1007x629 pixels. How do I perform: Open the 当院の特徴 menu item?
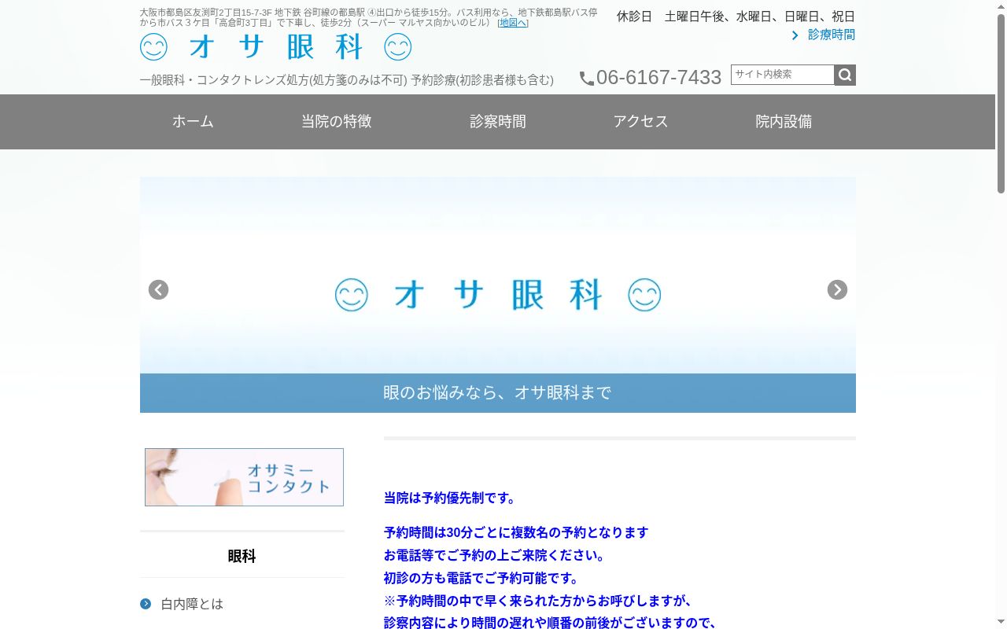(336, 122)
